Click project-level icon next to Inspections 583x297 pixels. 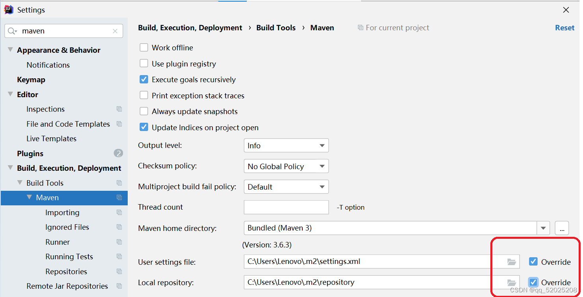[119, 109]
